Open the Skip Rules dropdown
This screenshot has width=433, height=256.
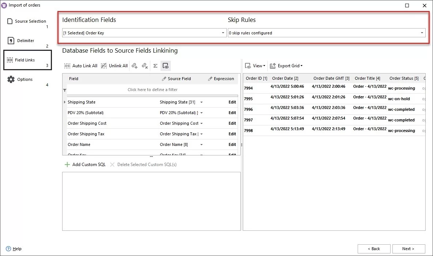tap(422, 33)
